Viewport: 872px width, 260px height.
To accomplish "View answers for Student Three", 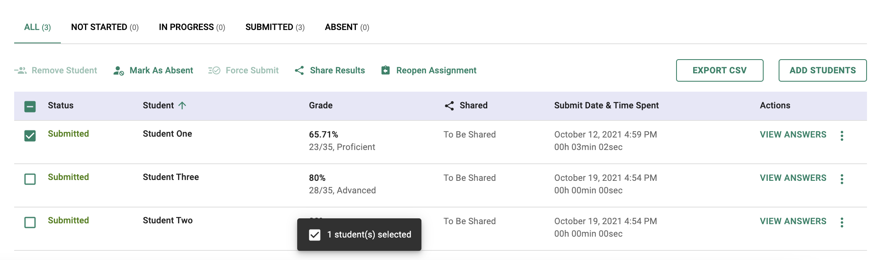I will click(x=793, y=178).
